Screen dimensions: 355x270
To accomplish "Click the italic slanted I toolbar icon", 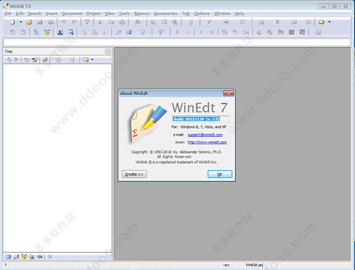I will 209,22.
